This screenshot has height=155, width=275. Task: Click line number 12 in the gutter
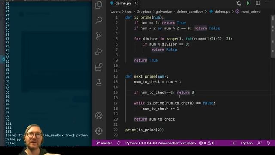point(116,77)
